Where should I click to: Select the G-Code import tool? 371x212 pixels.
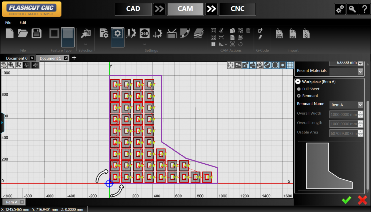coord(306,33)
